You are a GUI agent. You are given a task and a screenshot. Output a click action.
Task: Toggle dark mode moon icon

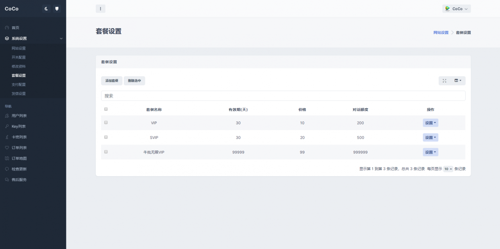coord(46,9)
